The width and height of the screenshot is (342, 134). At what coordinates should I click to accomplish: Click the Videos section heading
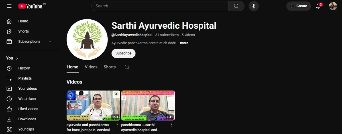(x=74, y=82)
